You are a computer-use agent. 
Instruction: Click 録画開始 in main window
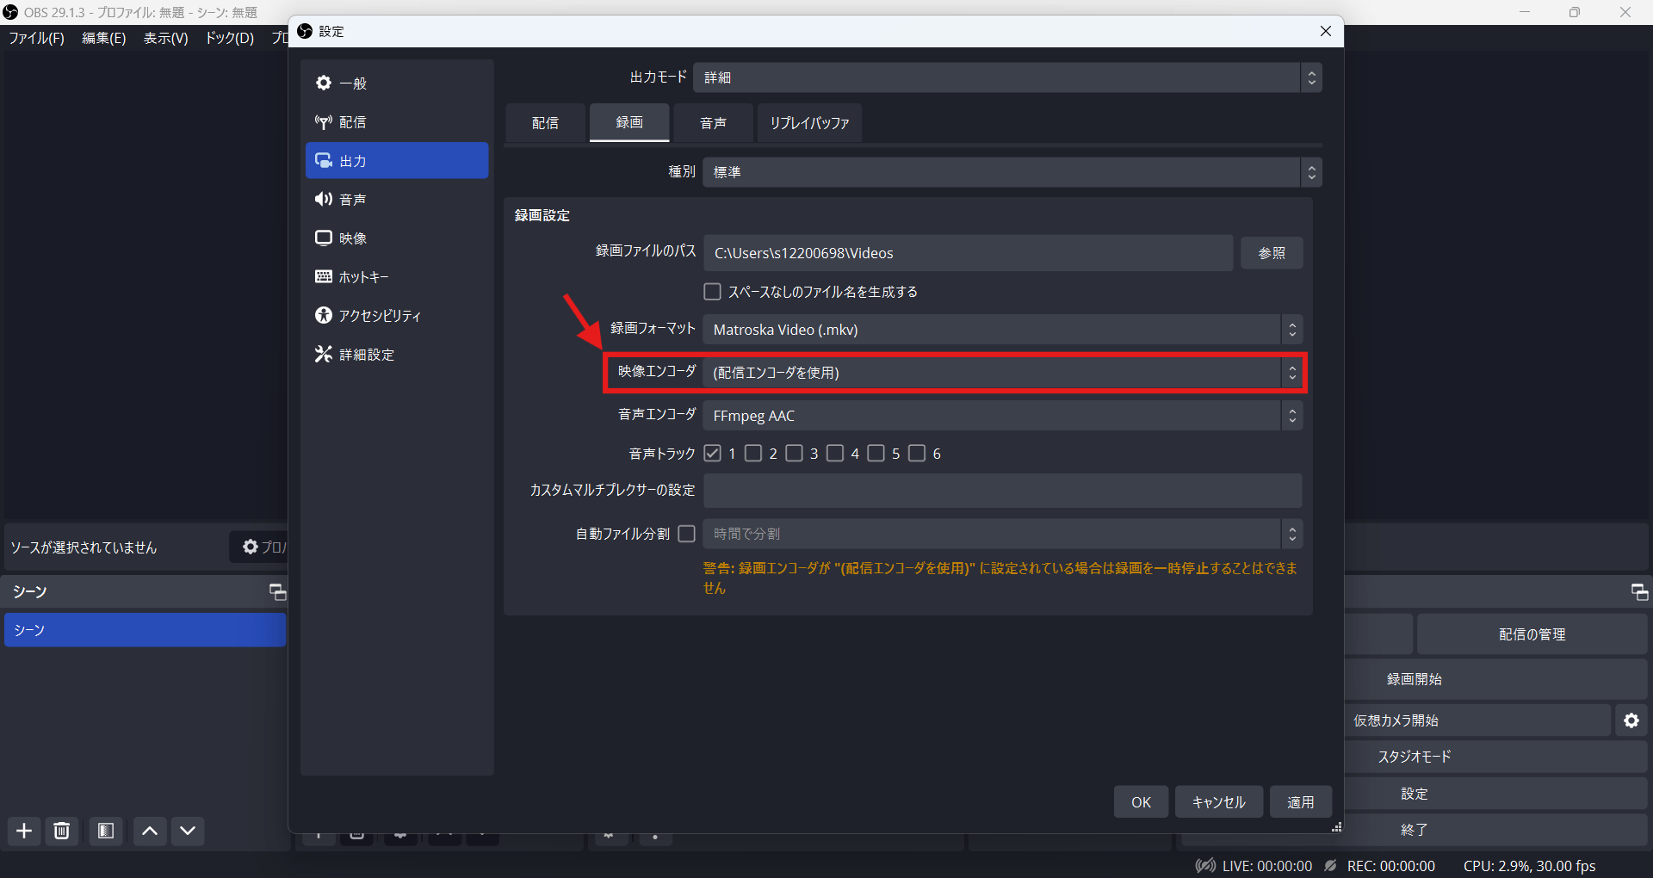1496,679
